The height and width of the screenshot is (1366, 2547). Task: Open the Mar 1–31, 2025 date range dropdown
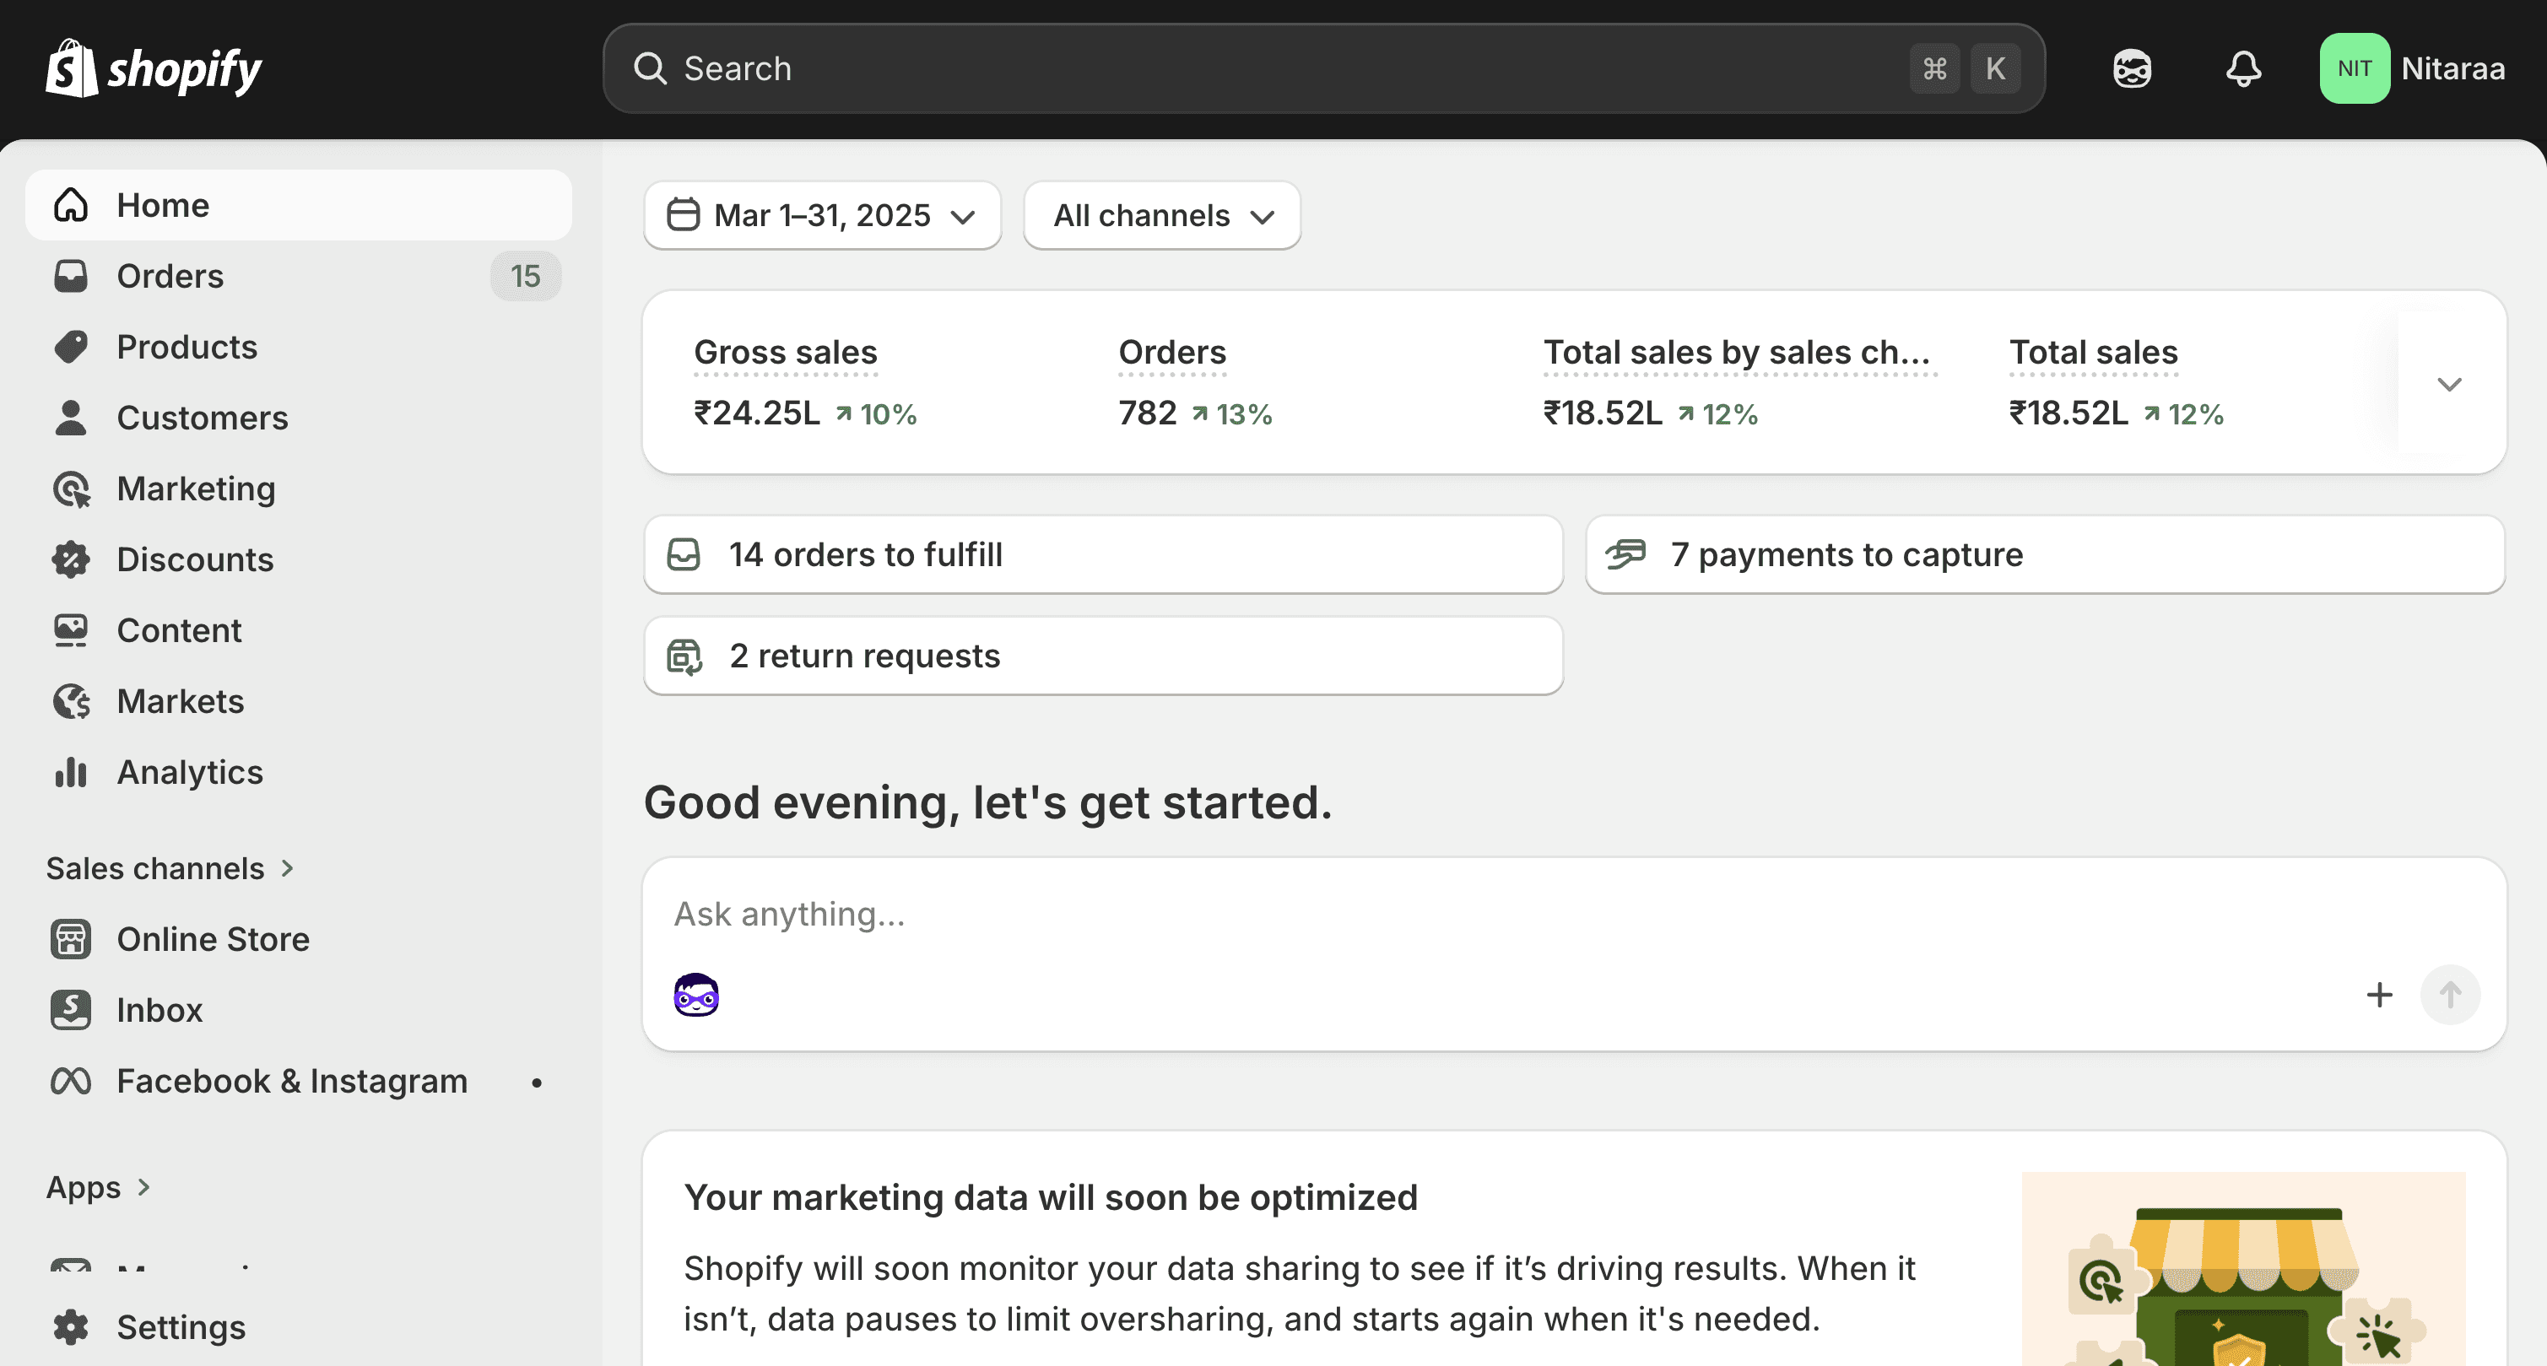click(822, 215)
